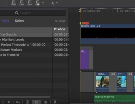The width and height of the screenshot is (135, 104).
Task: Switch to the Roles tab
Action: (19, 21)
